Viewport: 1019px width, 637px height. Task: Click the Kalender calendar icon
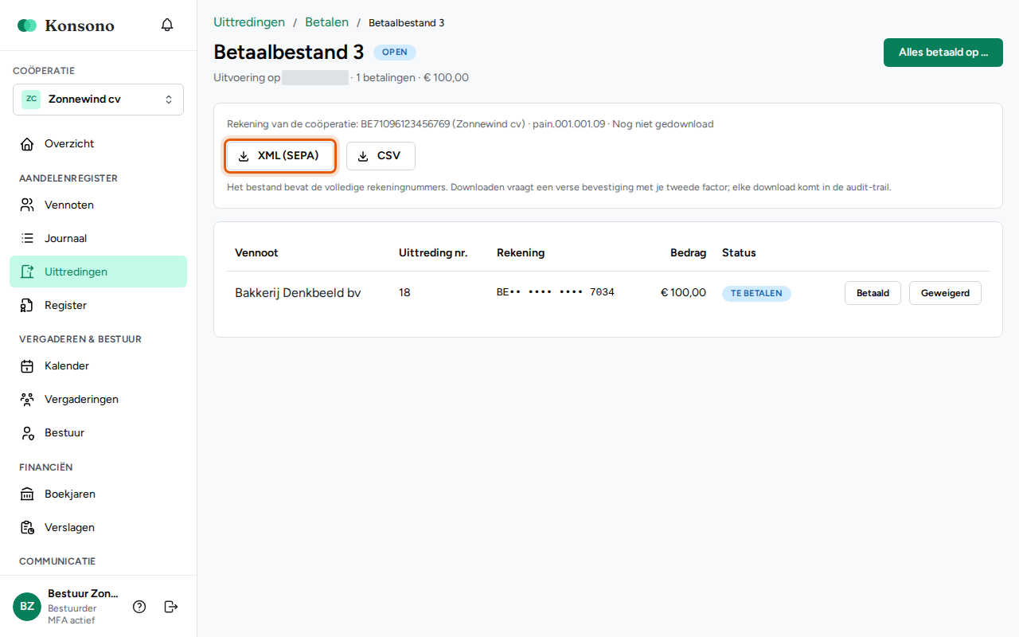tap(27, 366)
